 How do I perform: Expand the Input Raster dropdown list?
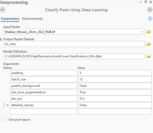(x=143, y=32)
